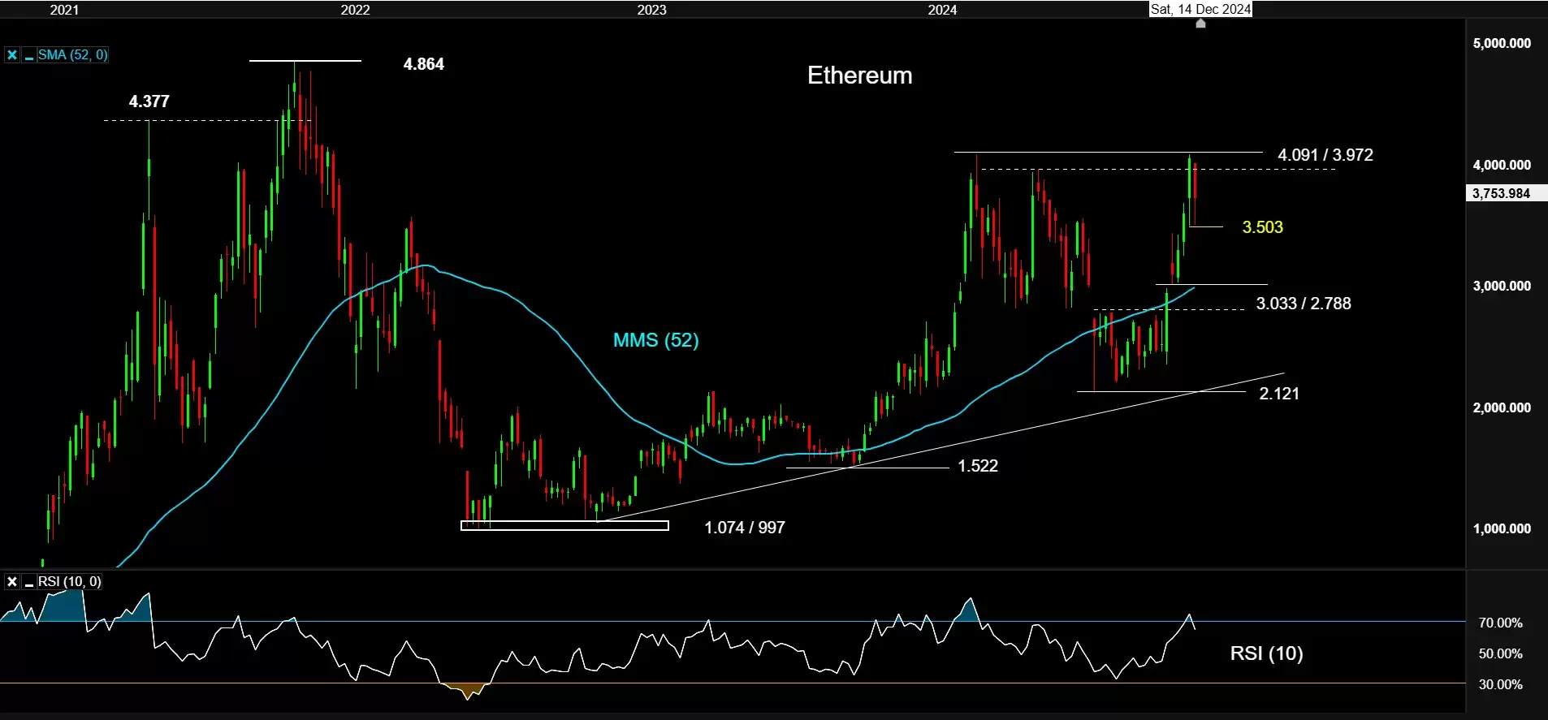This screenshot has height=720, width=1548.
Task: Select the Ethereum chart title text
Action: point(859,75)
